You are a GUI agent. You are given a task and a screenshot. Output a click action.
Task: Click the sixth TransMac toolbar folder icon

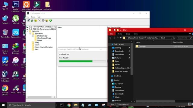coord(47,20)
